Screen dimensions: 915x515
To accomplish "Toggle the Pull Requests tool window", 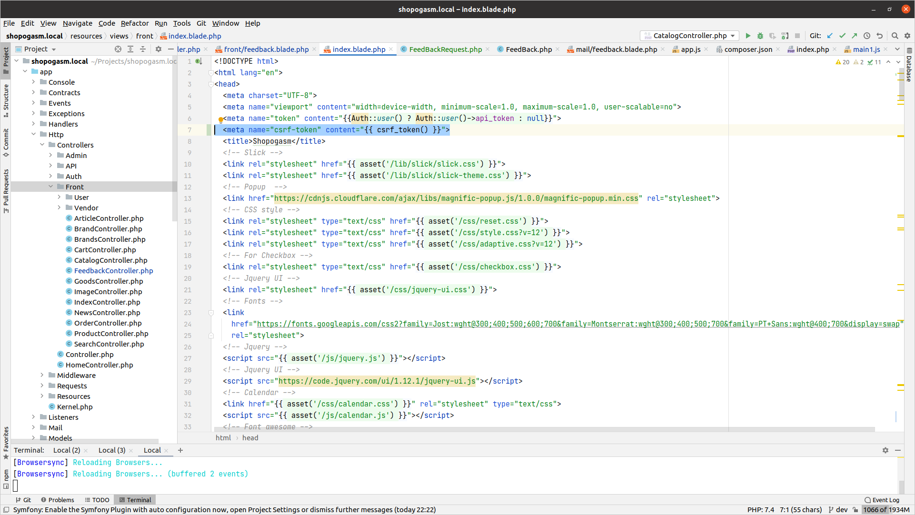I will pyautogui.click(x=6, y=191).
